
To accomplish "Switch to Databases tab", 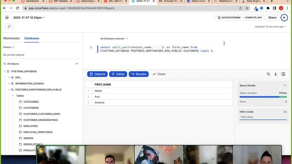I will coord(32,38).
